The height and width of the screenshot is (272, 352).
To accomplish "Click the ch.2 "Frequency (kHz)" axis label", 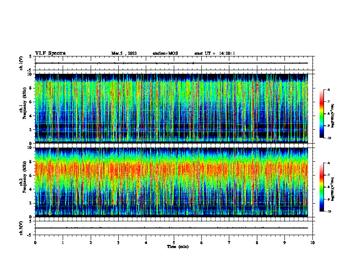I will coord(25,177).
